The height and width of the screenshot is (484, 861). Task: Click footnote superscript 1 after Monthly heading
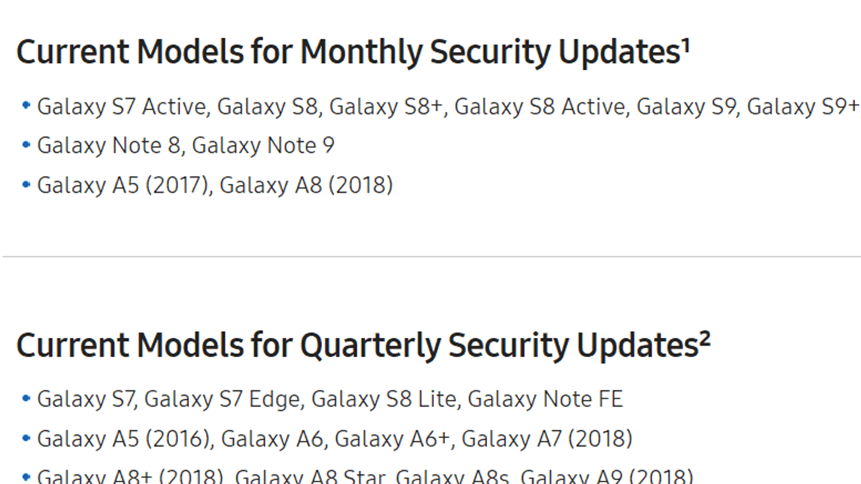pos(686,45)
